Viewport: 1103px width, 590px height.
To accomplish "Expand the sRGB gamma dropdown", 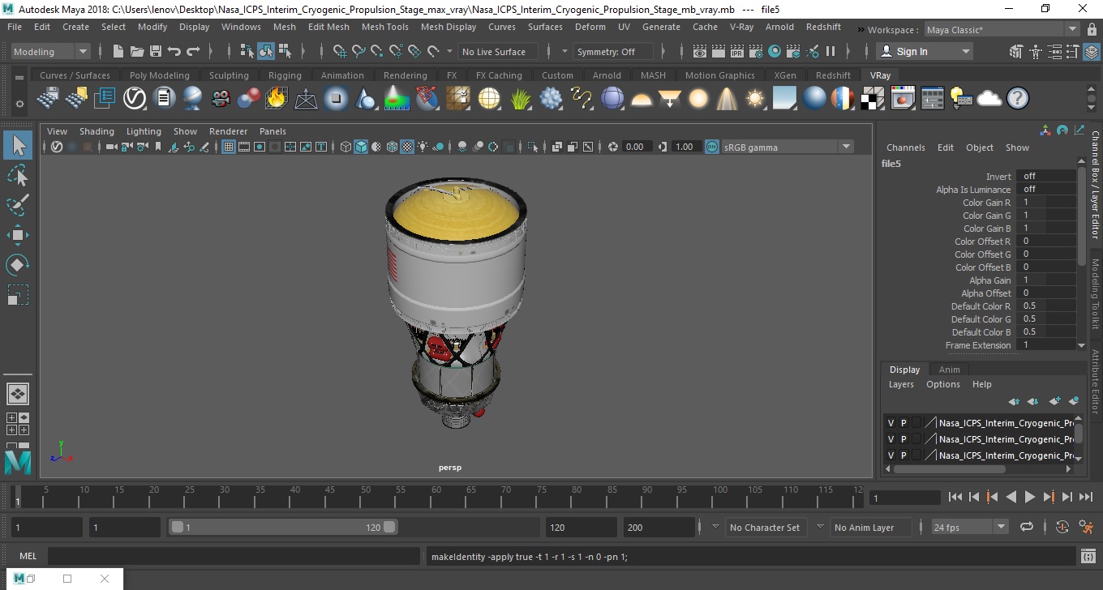I will coord(846,147).
